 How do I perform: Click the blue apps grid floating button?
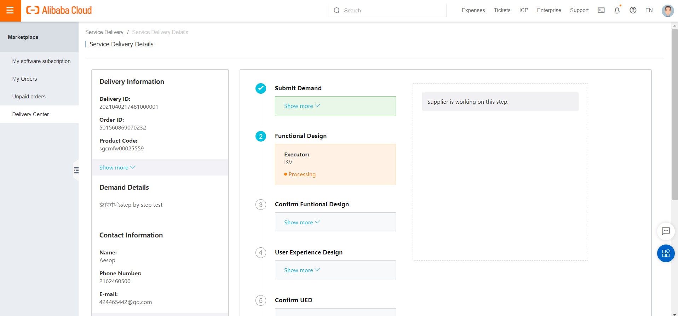tap(666, 253)
